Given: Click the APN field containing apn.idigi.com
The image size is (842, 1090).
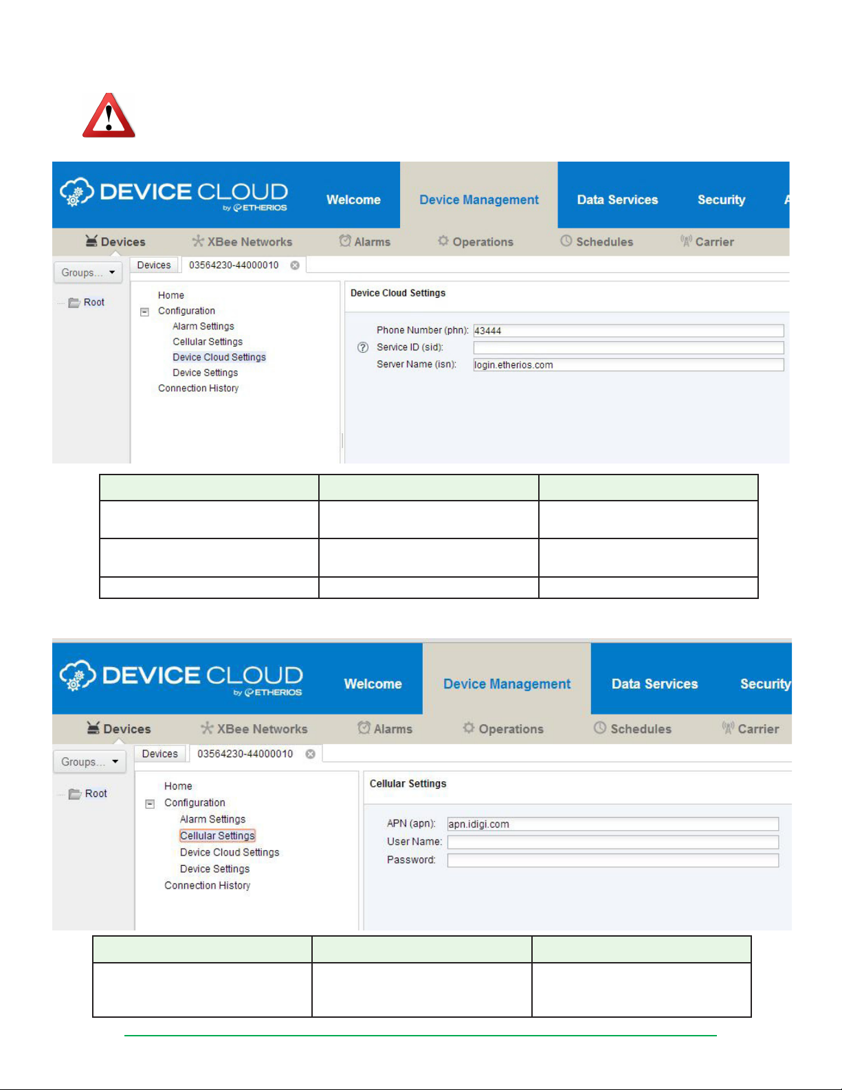Looking at the screenshot, I should click(613, 824).
